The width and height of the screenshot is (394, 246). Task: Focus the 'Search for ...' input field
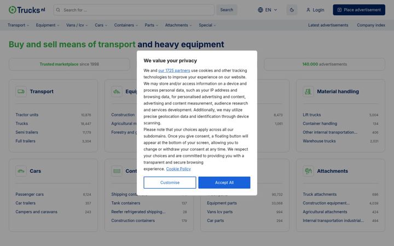pos(134,10)
